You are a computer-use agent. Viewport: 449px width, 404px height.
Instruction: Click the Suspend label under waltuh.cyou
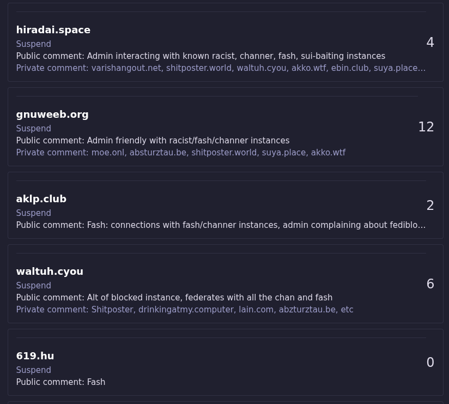coord(34,286)
